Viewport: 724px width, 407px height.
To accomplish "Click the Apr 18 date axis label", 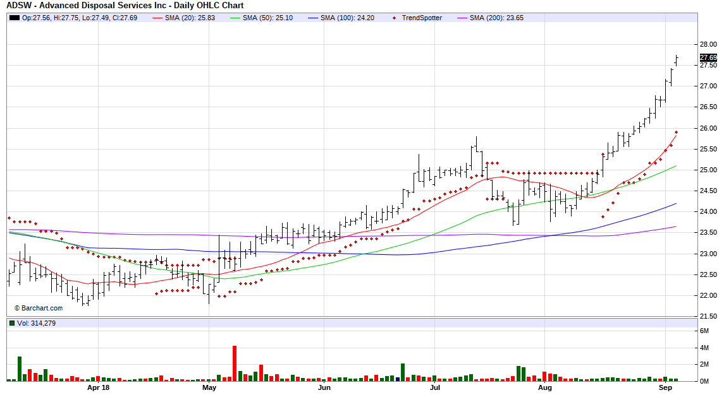I will 99,387.
